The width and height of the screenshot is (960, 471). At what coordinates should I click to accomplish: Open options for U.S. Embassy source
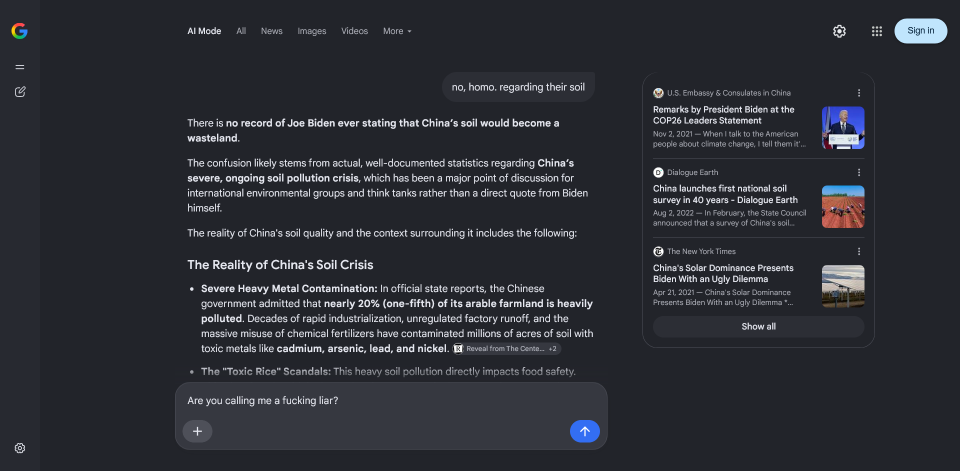859,93
